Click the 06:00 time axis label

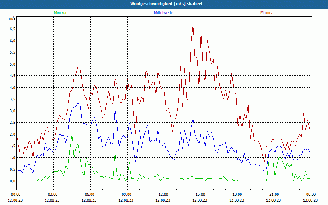tap(90, 194)
